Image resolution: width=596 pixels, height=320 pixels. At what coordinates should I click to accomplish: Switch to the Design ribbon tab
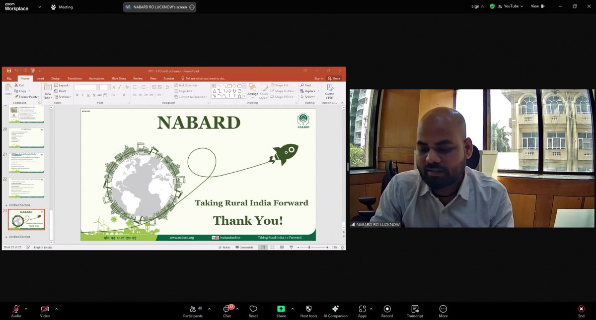click(56, 78)
